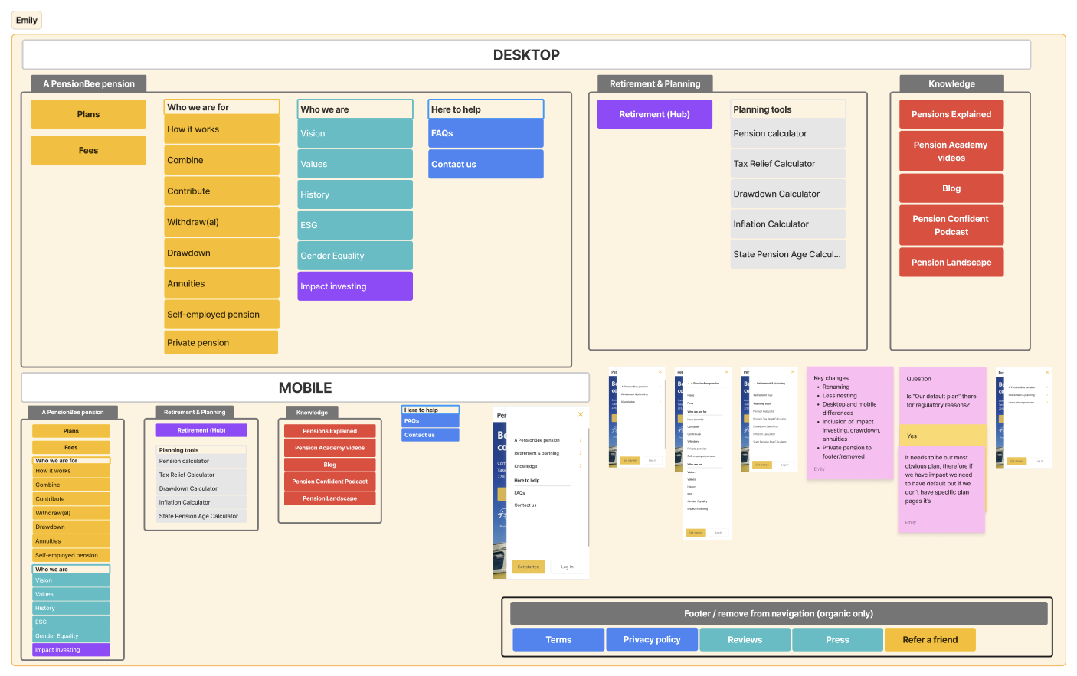
Task: Click chevron next to Knowledge menu item
Action: pyautogui.click(x=581, y=466)
